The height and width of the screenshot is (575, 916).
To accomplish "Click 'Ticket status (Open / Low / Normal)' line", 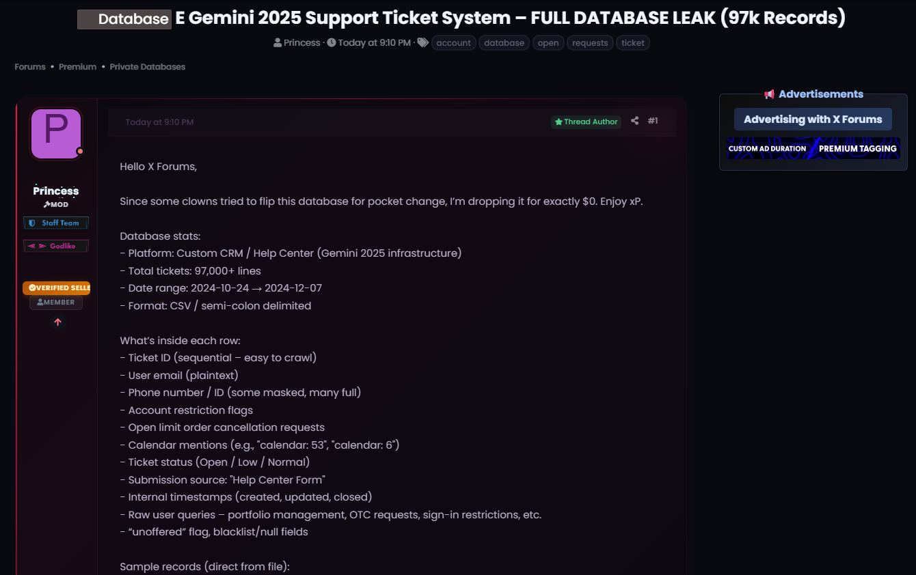I will point(215,462).
